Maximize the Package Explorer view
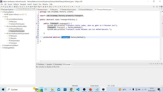The image size is (163, 92). (x=34, y=9)
